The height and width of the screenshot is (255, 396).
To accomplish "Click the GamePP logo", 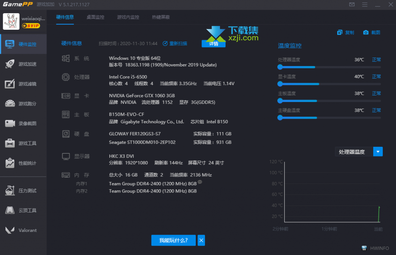I will click(18, 4).
